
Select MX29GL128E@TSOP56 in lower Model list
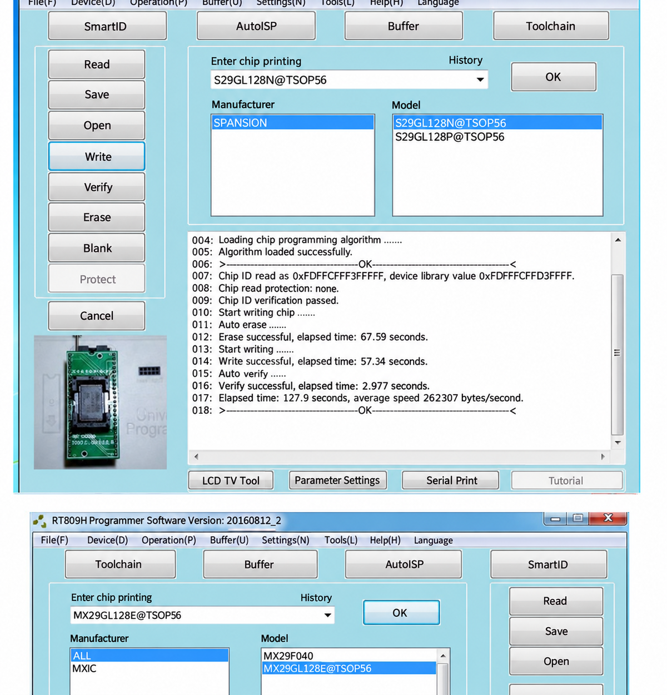(349, 668)
